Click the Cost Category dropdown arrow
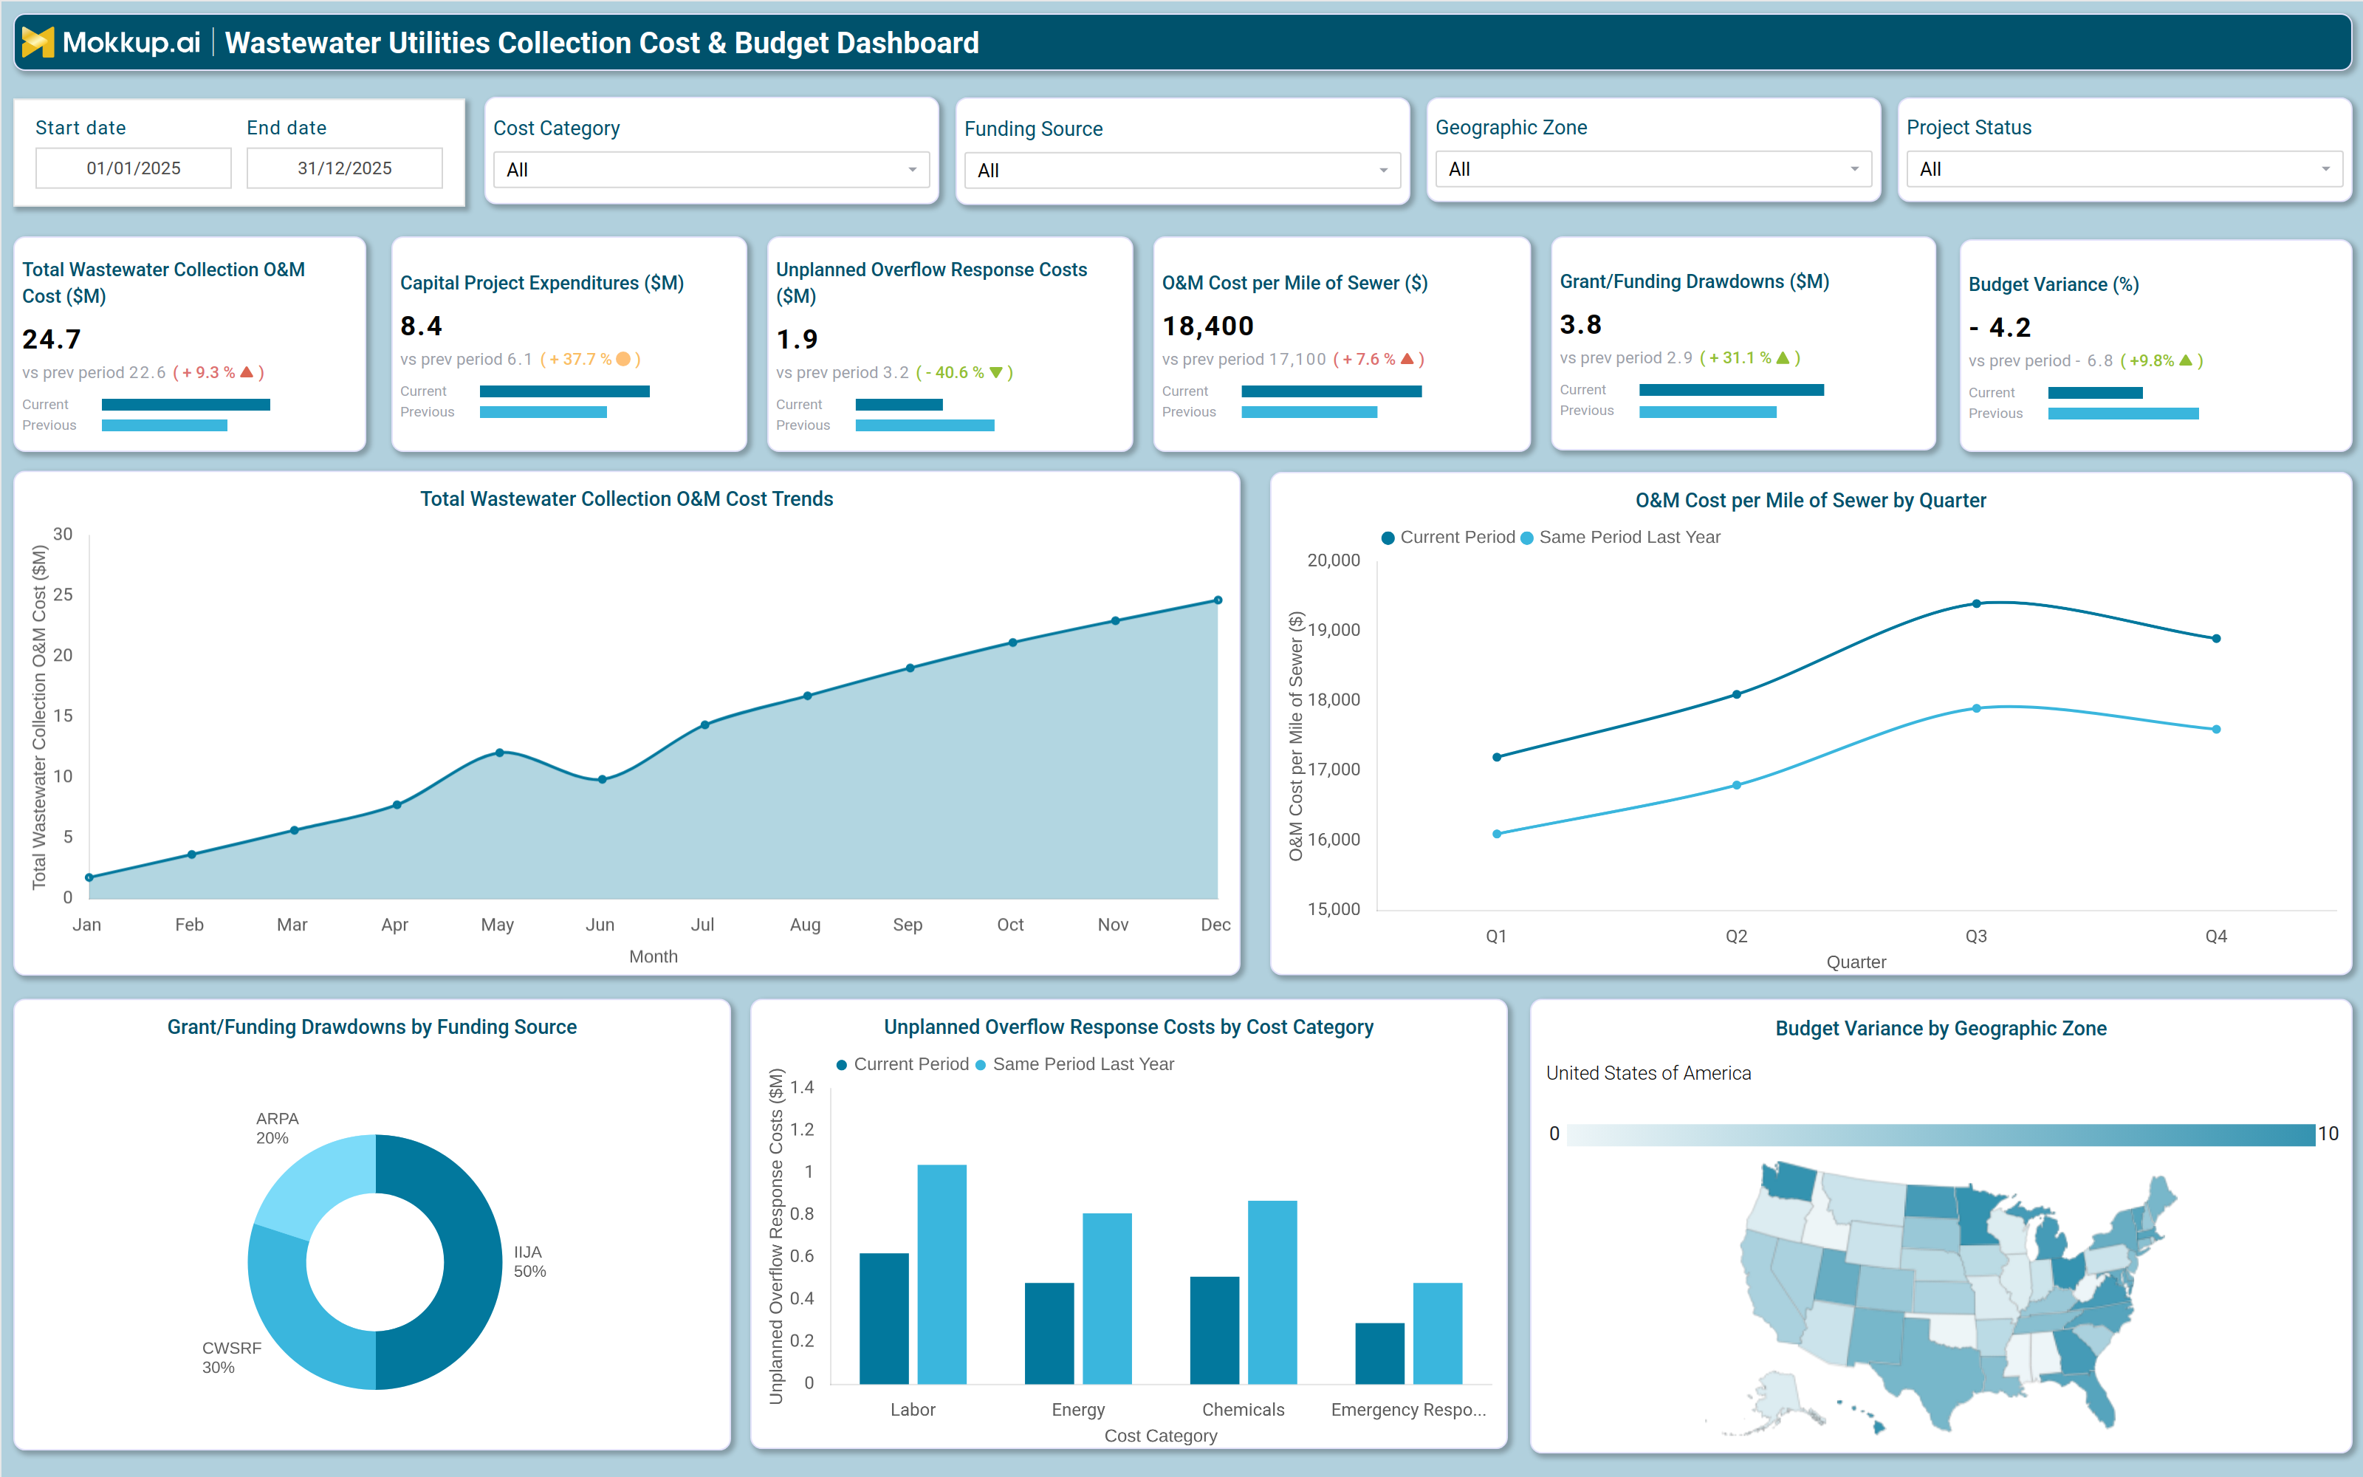This screenshot has width=2363, height=1477. pos(912,170)
